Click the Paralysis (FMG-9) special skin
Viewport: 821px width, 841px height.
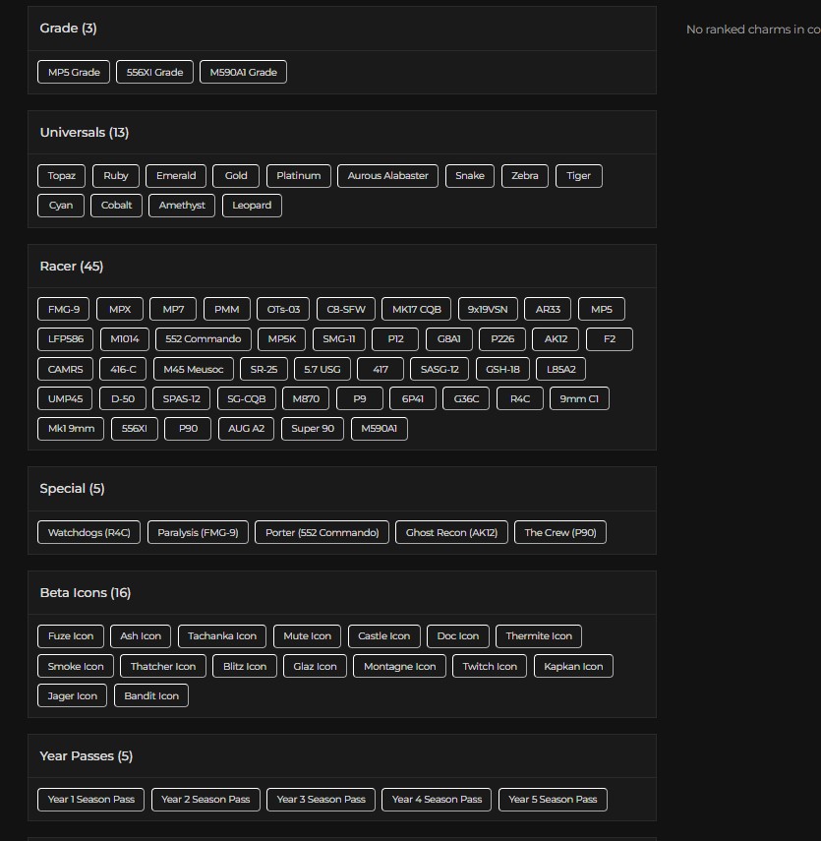coord(198,532)
